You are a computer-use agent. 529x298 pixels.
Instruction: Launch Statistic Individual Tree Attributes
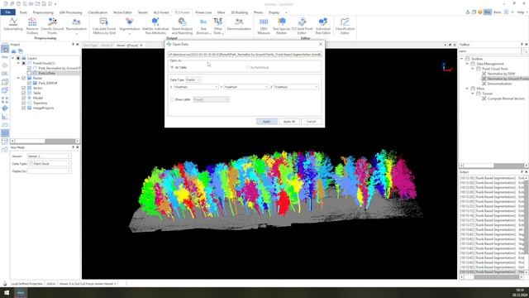click(155, 26)
